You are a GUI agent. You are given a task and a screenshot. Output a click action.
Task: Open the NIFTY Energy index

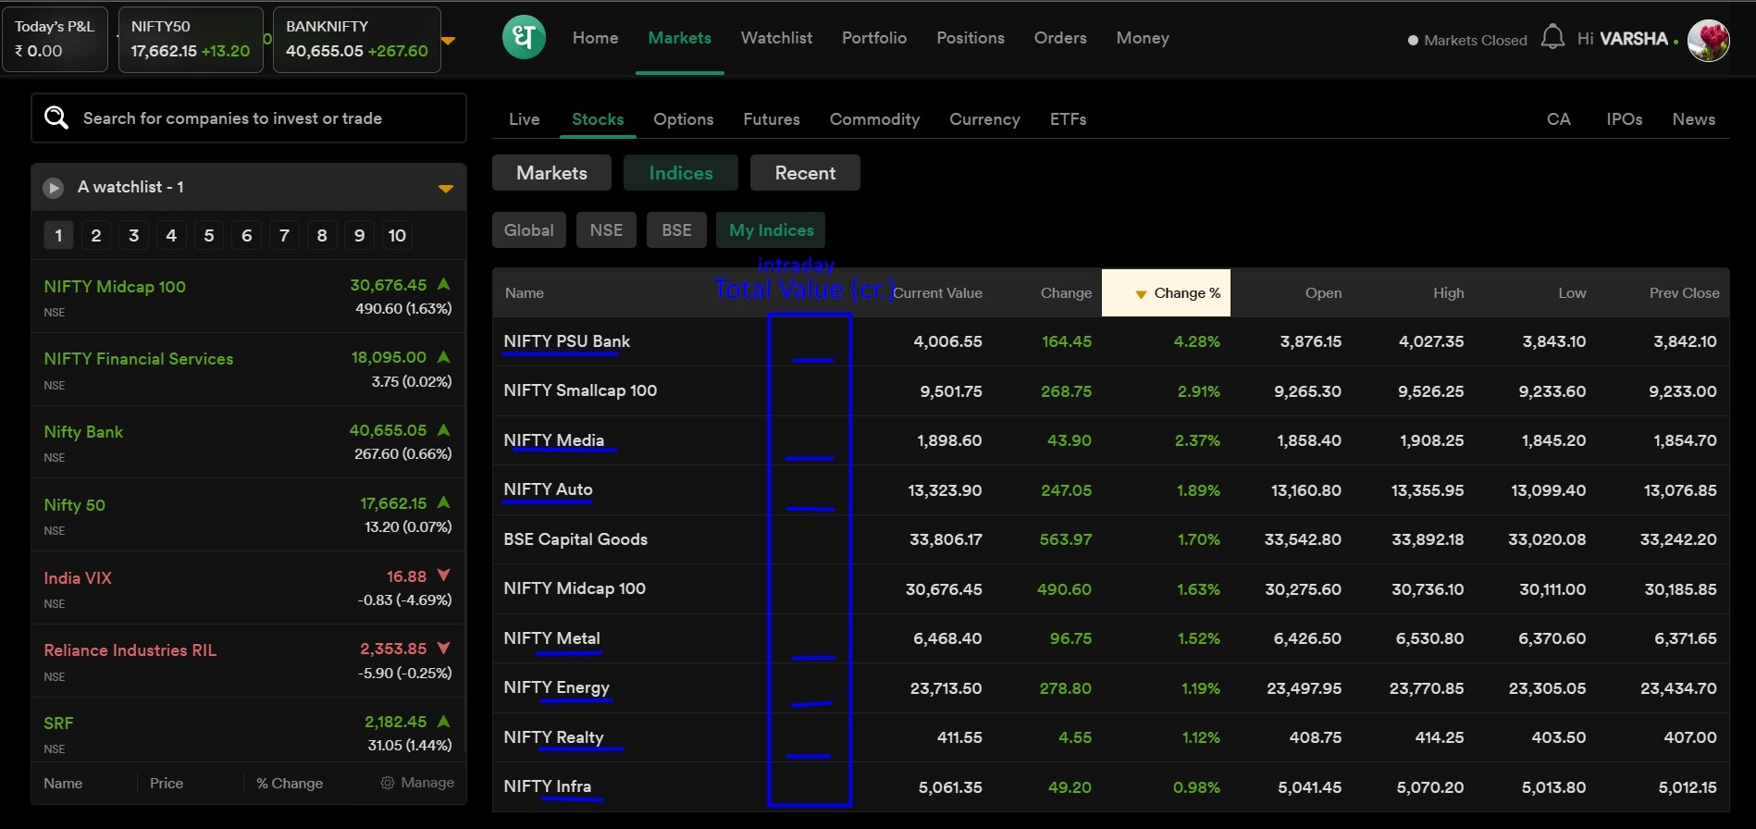[556, 687]
